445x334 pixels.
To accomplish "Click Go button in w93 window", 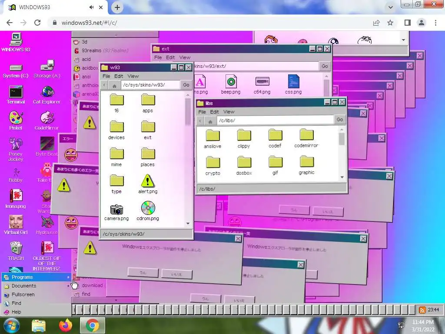I will pyautogui.click(x=186, y=85).
